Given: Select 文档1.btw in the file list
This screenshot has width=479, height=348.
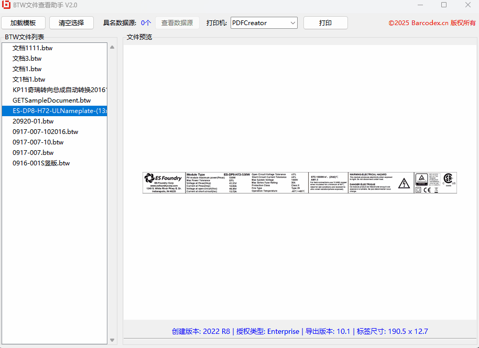Looking at the screenshot, I should click(x=55, y=69).
